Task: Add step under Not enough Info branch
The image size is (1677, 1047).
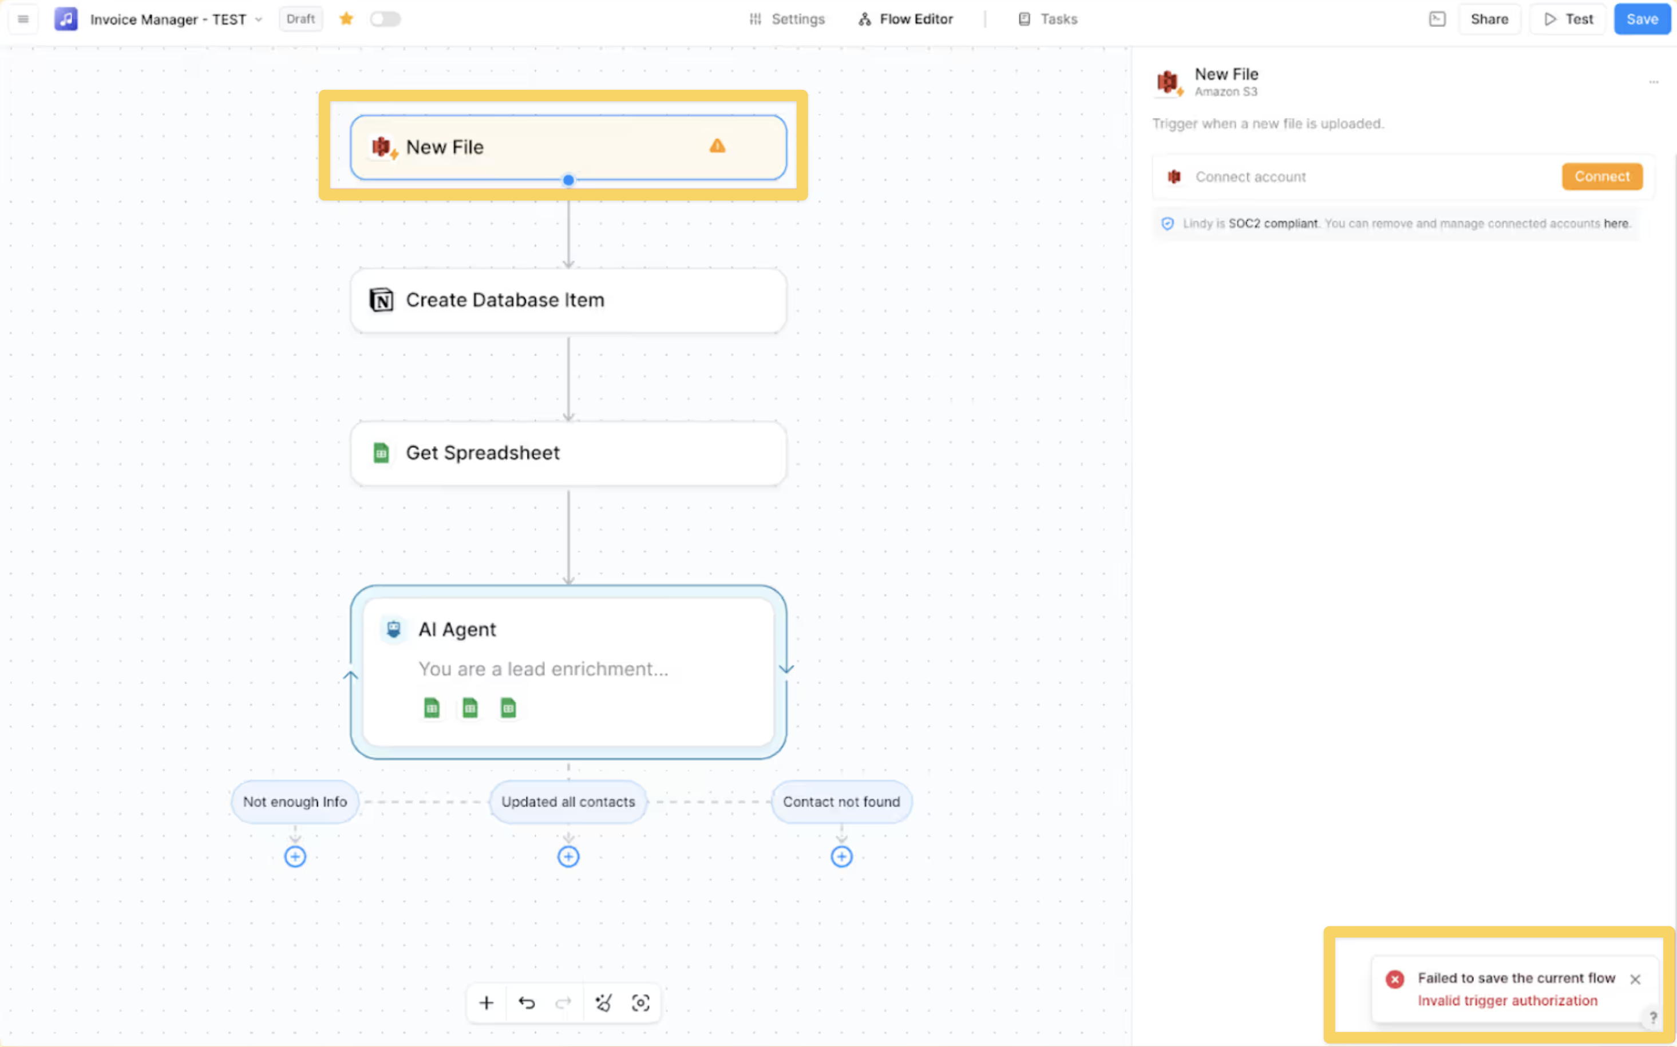Action: [x=295, y=856]
